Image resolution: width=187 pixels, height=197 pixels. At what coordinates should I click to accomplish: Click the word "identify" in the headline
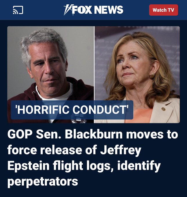[x=139, y=165]
